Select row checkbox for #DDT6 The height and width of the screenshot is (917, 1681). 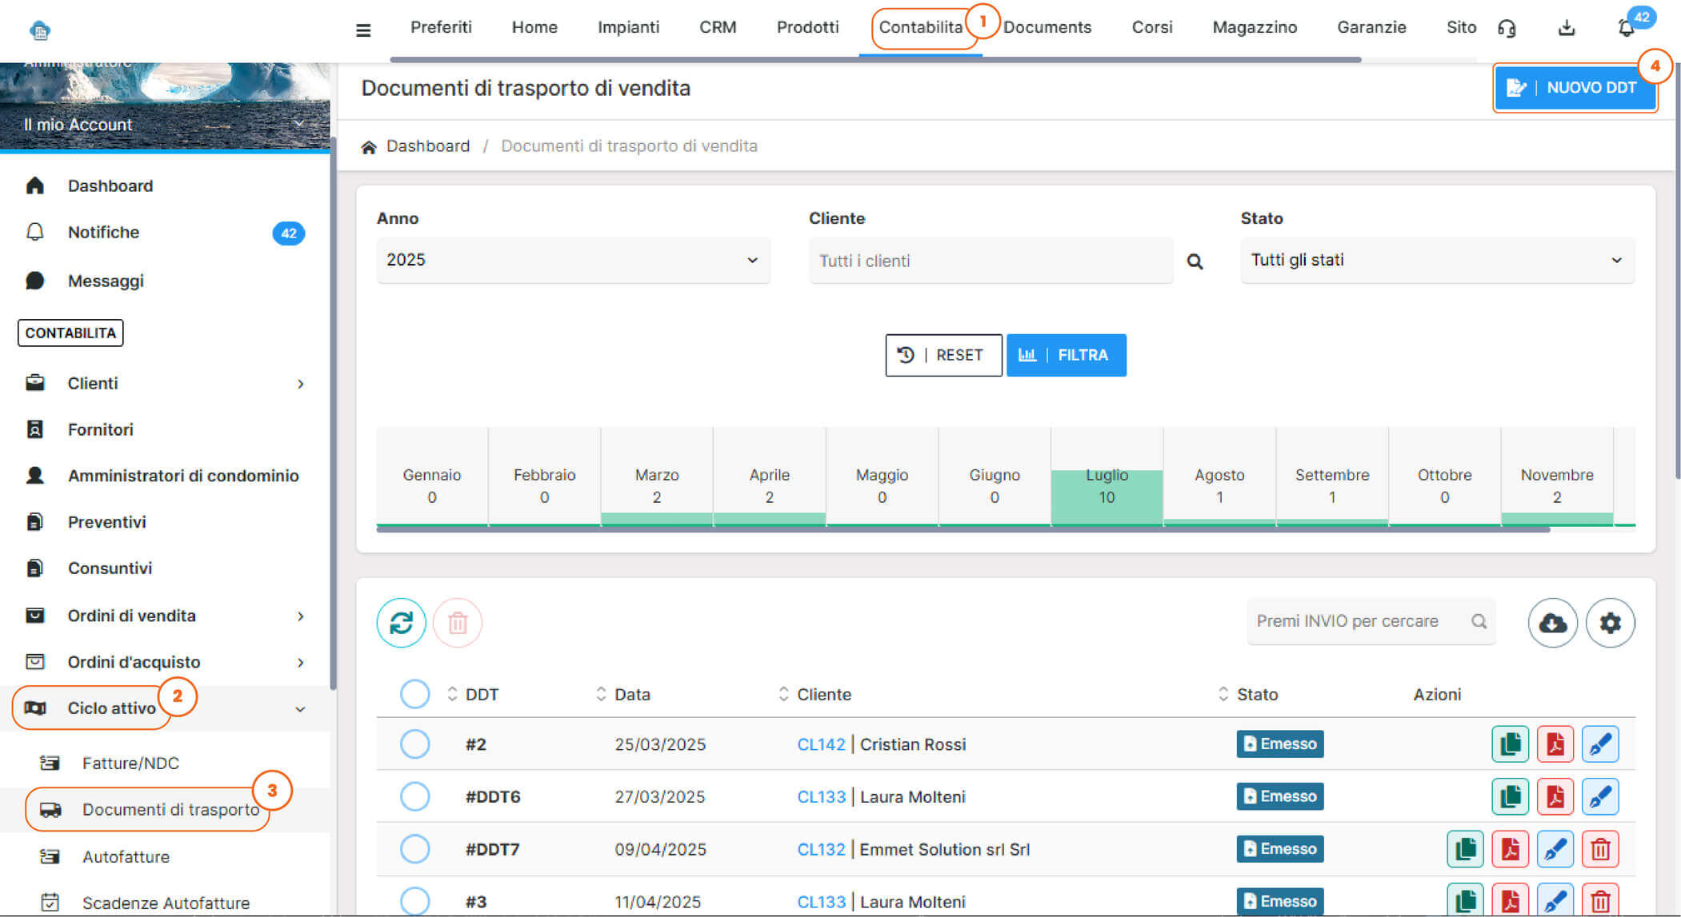pyautogui.click(x=414, y=797)
